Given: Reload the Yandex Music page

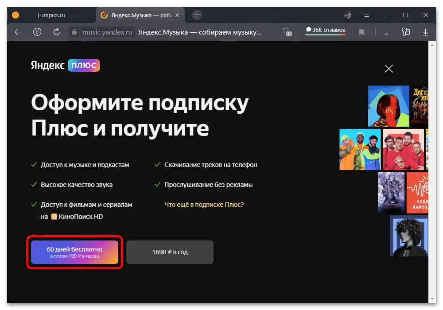Looking at the screenshot, I should point(57,32).
